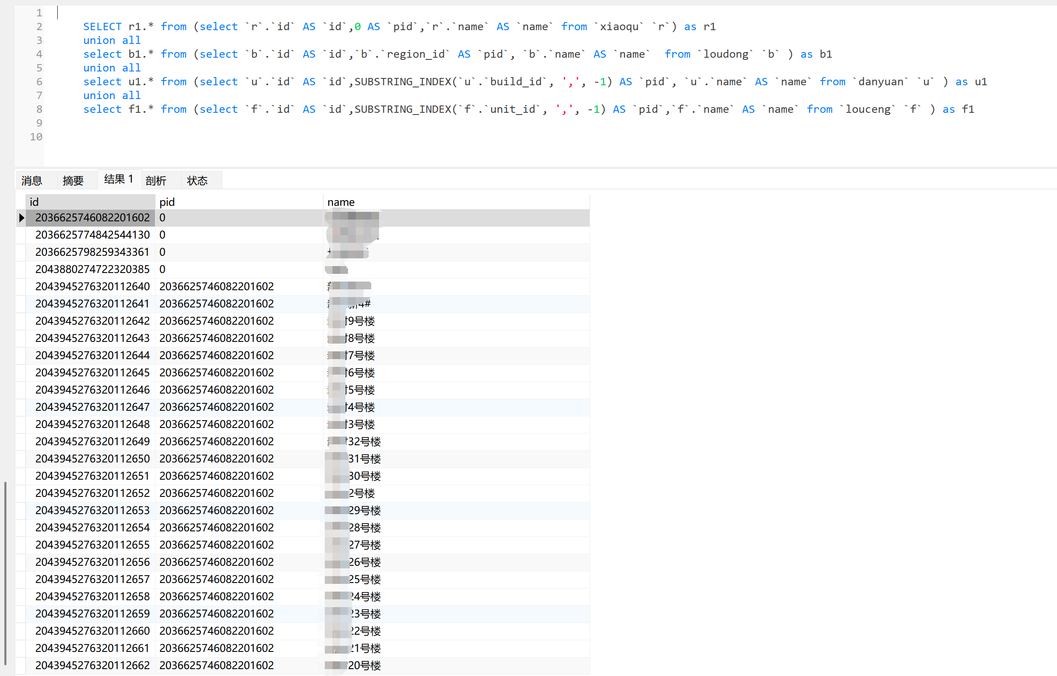The height and width of the screenshot is (676, 1057).
Task: Click line number 6 in editor gutter
Action: click(39, 82)
